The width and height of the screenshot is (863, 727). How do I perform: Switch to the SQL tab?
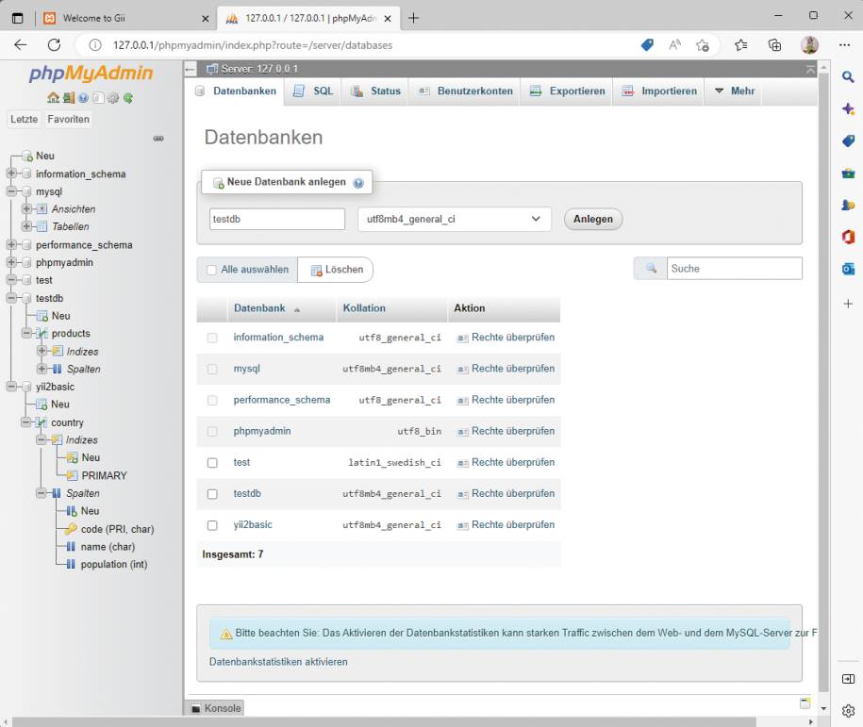(x=313, y=91)
